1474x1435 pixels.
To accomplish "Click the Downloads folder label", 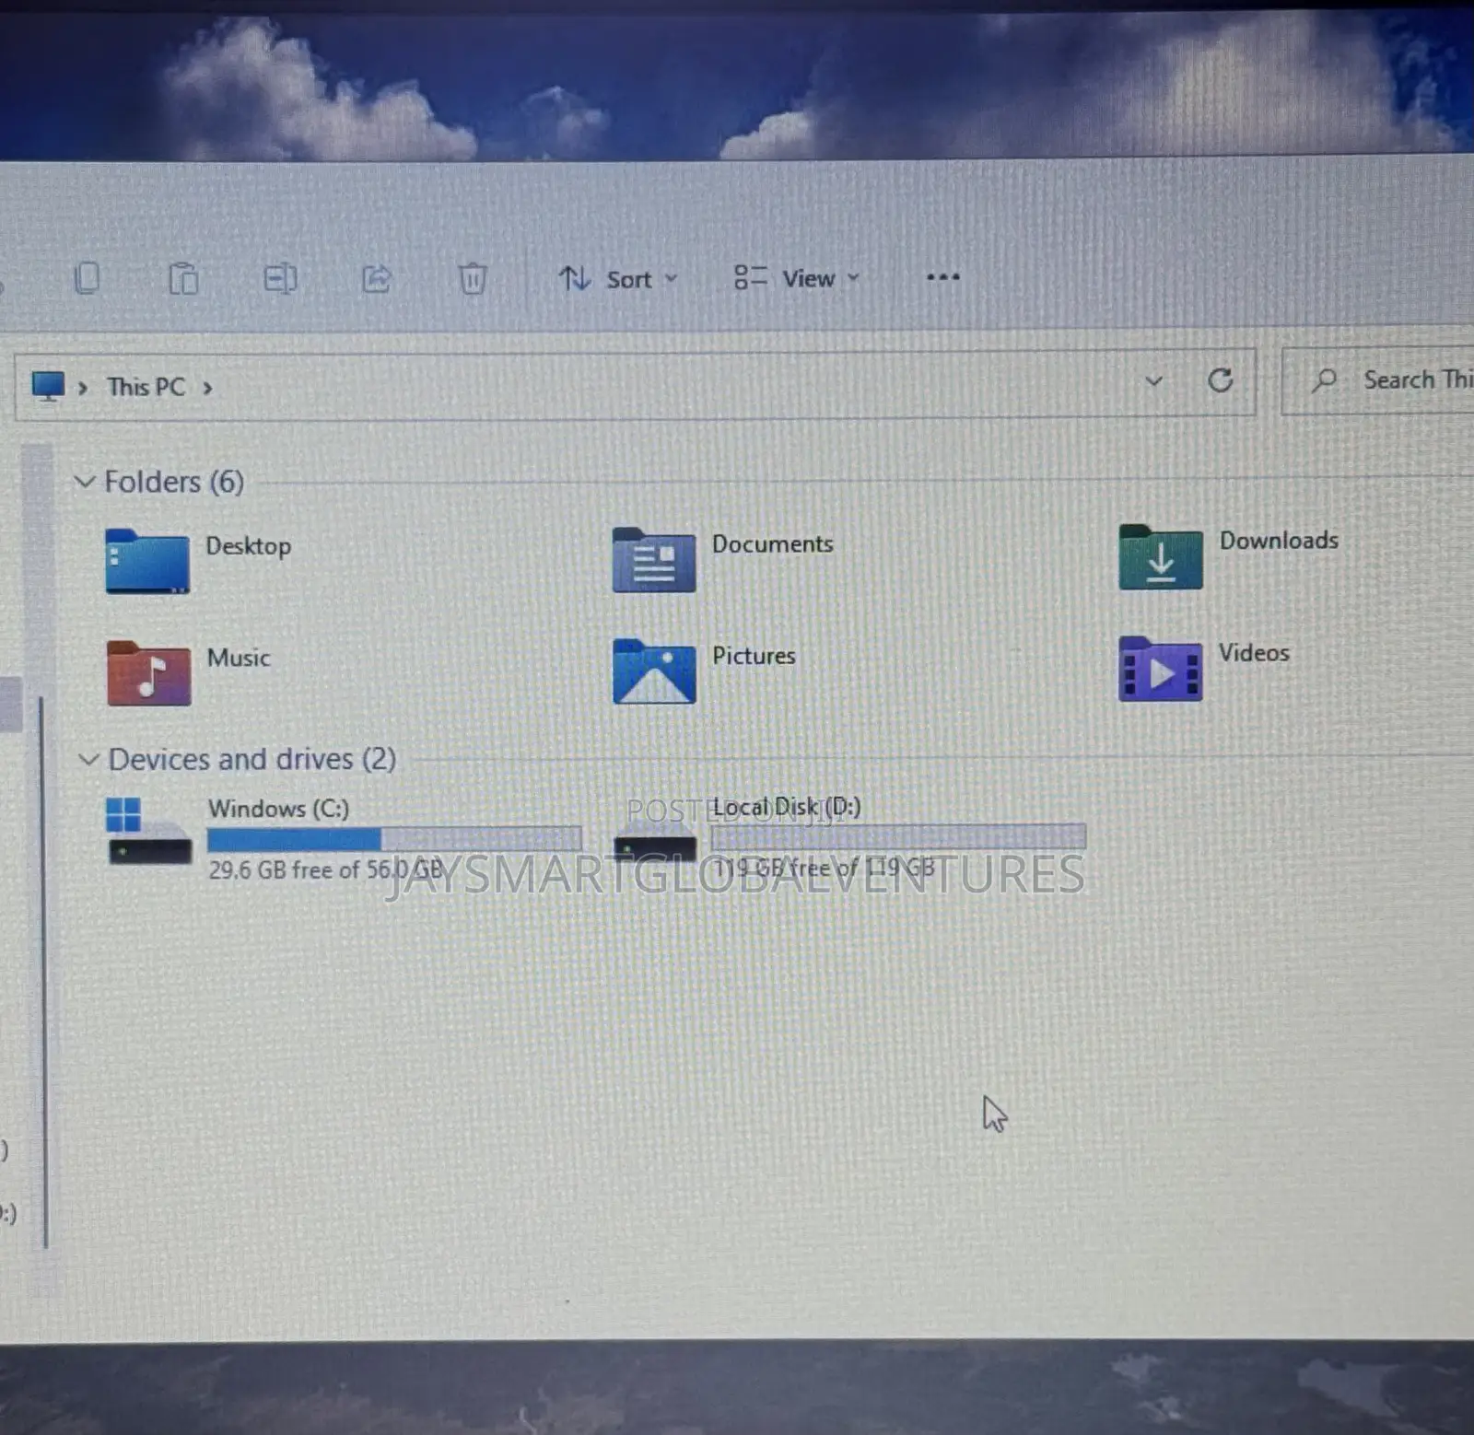I will (x=1279, y=540).
